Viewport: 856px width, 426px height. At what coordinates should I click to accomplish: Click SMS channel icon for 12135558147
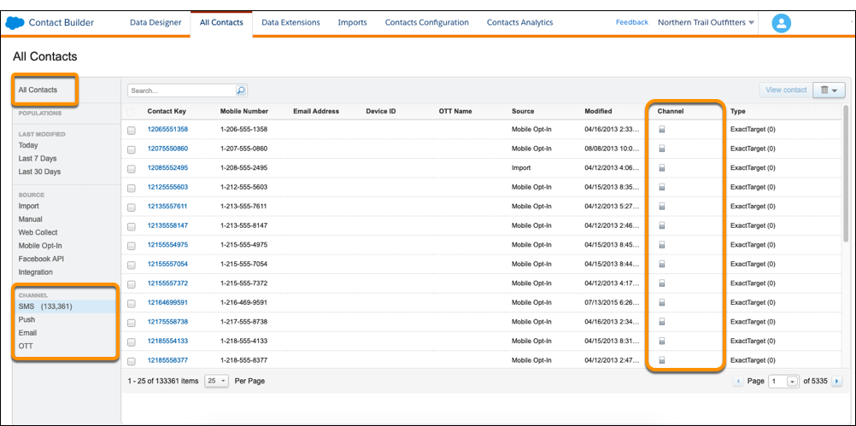(x=662, y=226)
